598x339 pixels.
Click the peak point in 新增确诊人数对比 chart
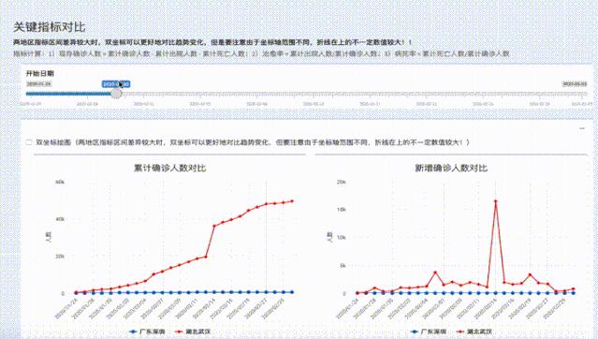(x=495, y=200)
